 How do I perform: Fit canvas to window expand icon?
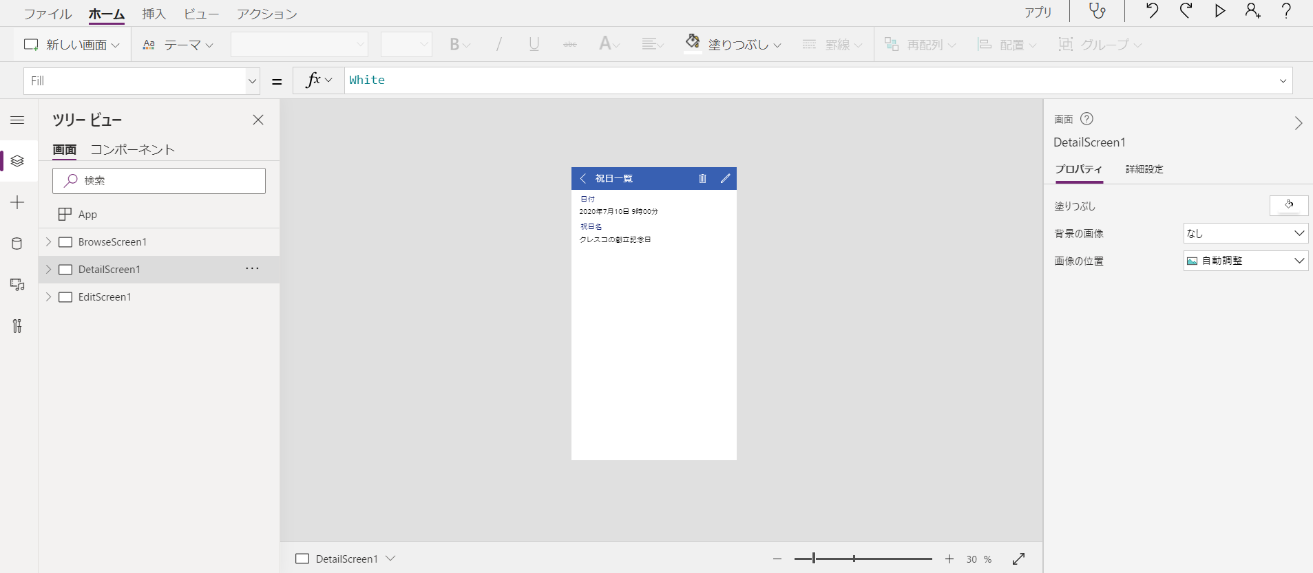[x=1019, y=559]
